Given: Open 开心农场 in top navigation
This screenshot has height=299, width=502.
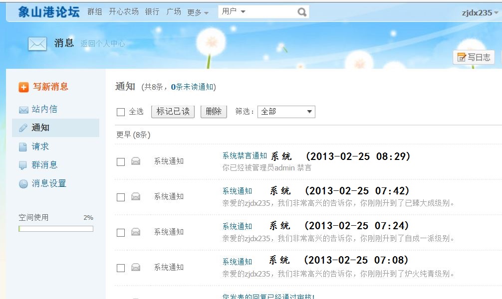Looking at the screenshot, I should point(124,11).
